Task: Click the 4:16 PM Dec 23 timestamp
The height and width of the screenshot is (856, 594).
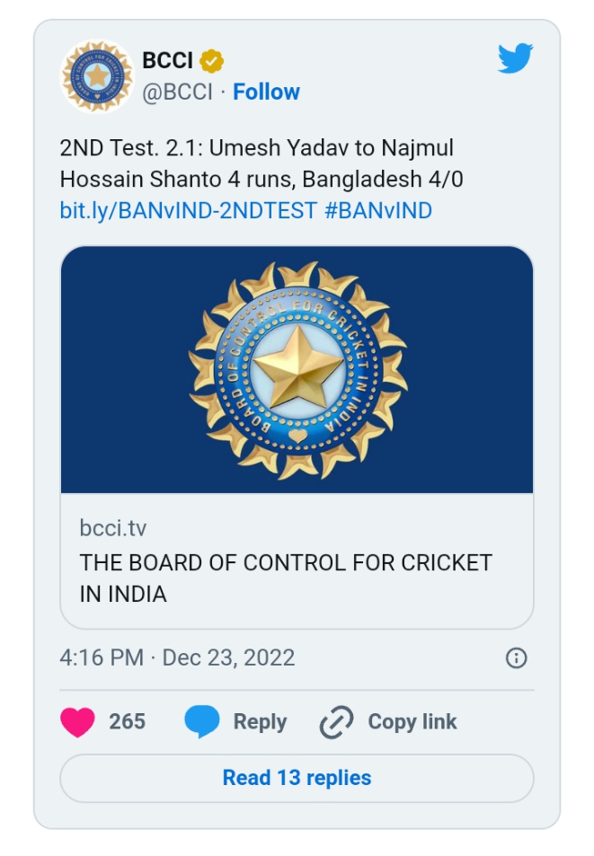Action: tap(177, 657)
